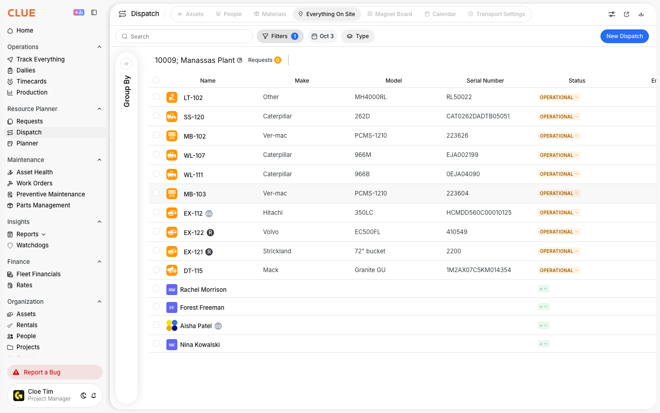Toggle dark mode moon icon
Viewport: 660px width, 413px height.
point(83,396)
